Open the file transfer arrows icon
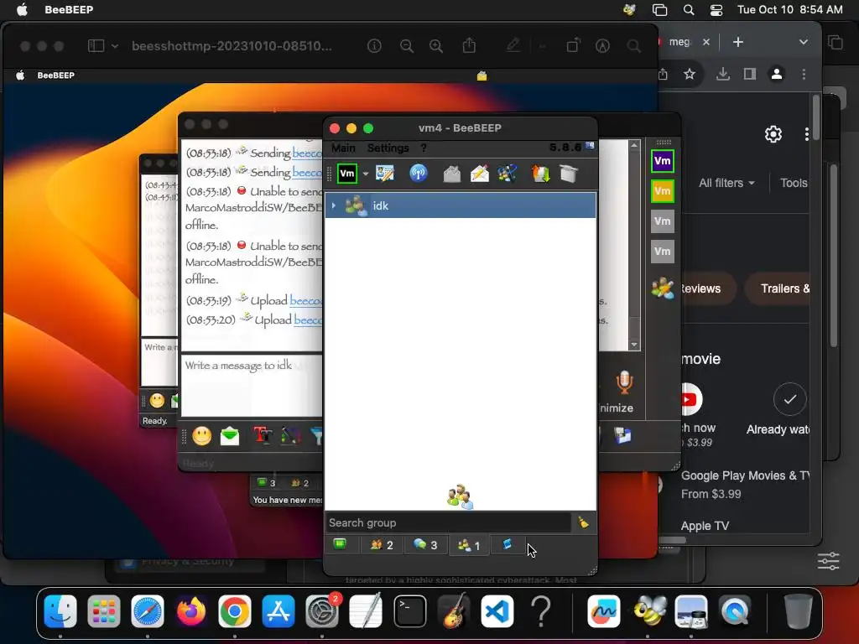 (541, 174)
